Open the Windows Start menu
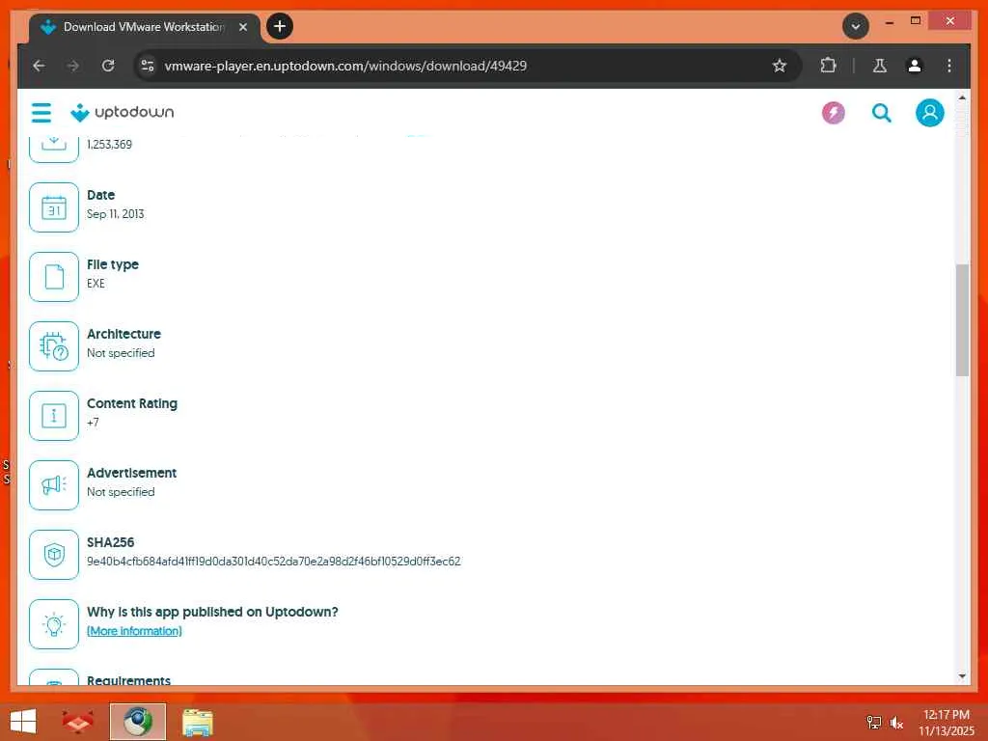Viewport: 988px width, 741px height. tap(23, 722)
